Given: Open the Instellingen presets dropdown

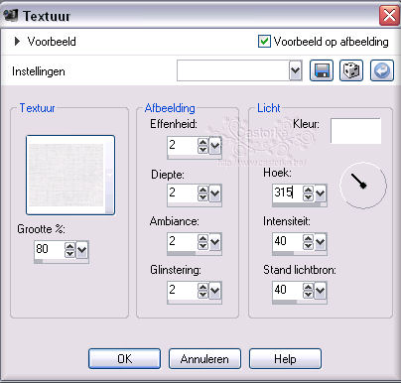Looking at the screenshot, I should [x=296, y=70].
